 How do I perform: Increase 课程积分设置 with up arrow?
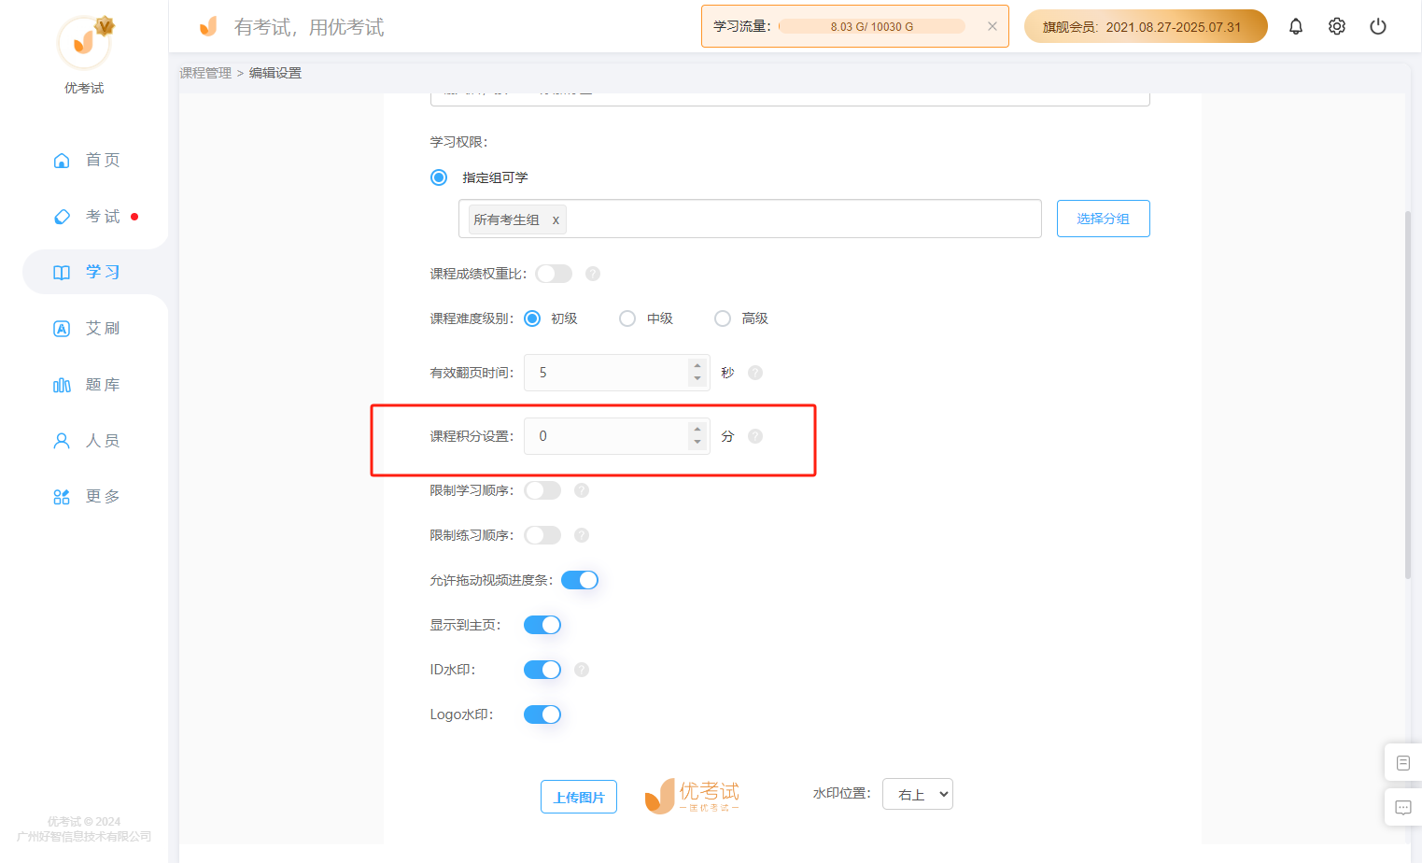(x=697, y=429)
